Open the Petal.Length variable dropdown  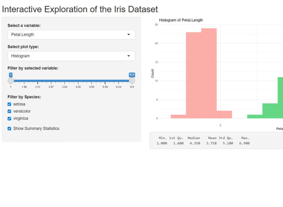tap(71, 35)
